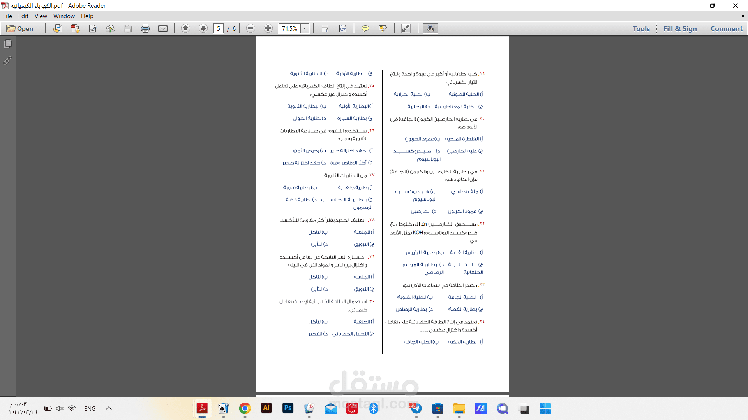
Task: Show the page thumbnails sidebar
Action: coord(7,44)
